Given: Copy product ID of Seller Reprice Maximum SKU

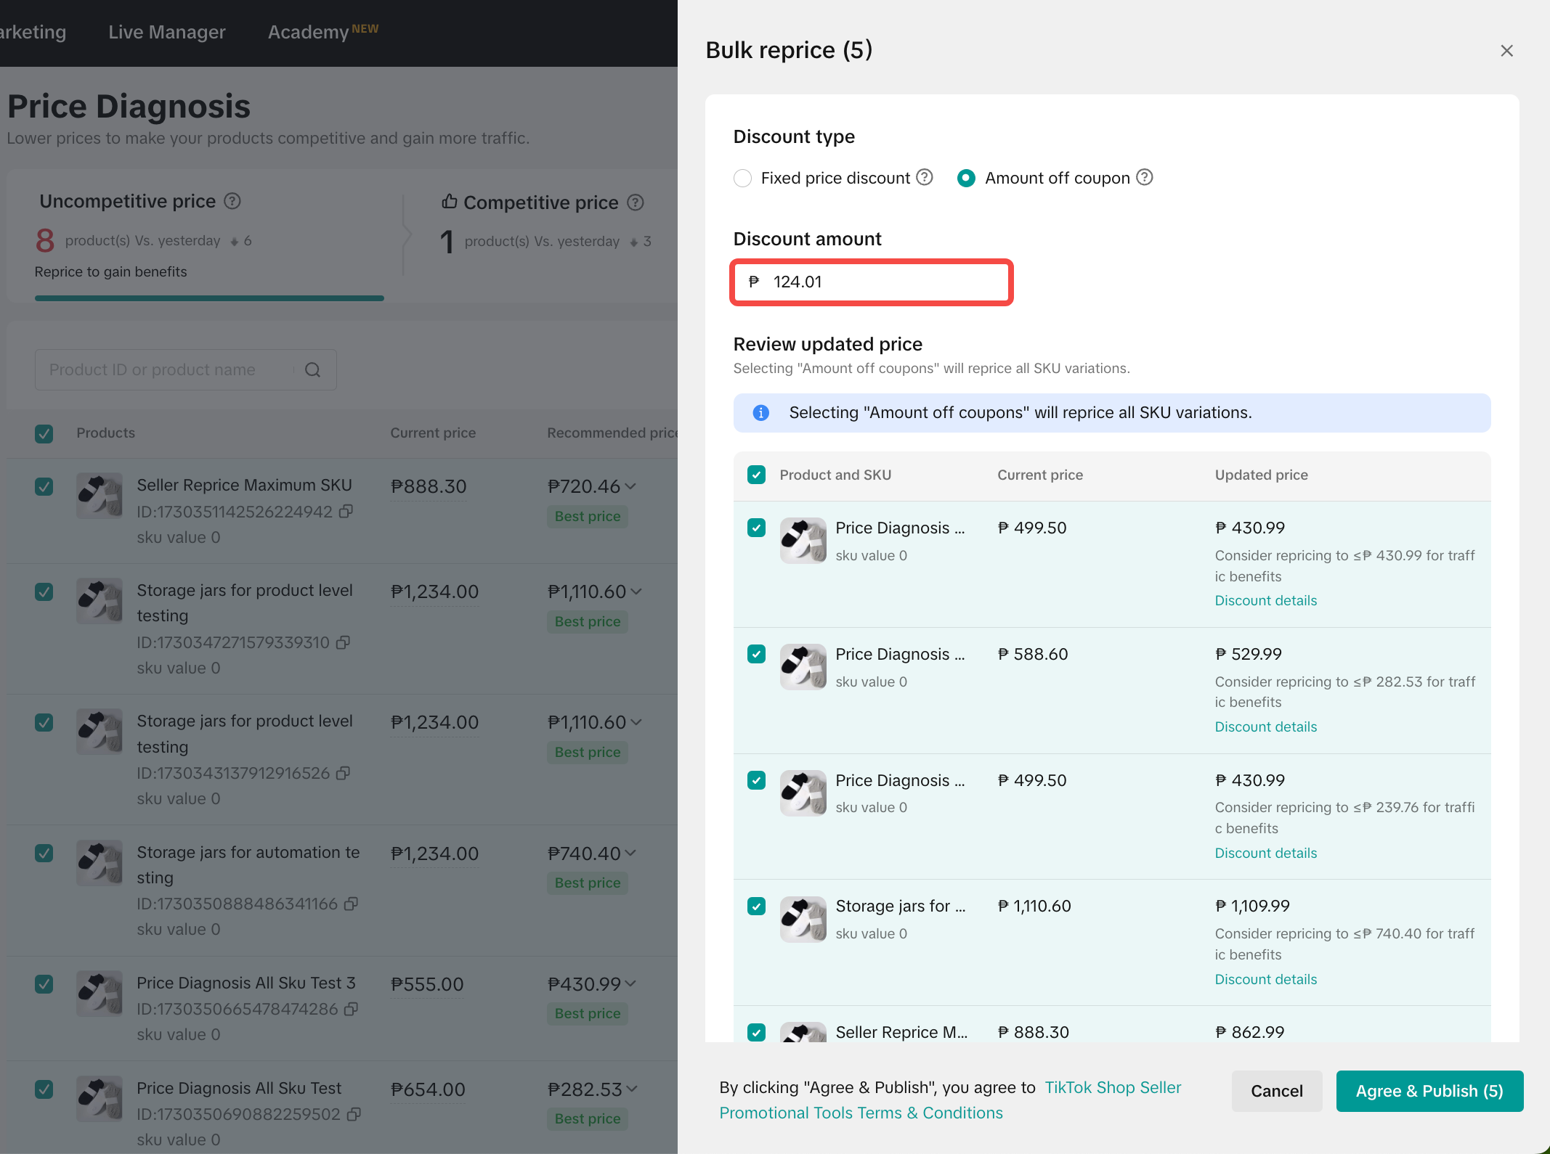Looking at the screenshot, I should click(x=346, y=512).
